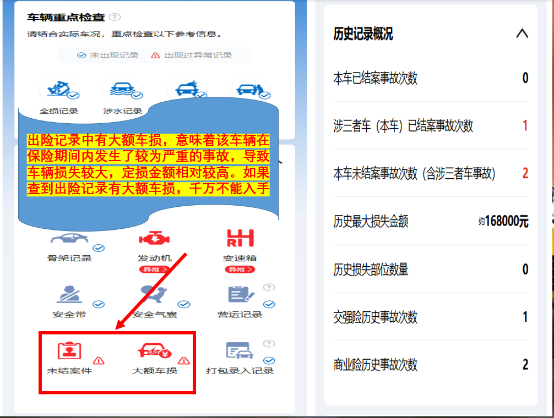Click the engine icon (发动机)
Viewport: 554px width, 418px height.
(x=154, y=239)
